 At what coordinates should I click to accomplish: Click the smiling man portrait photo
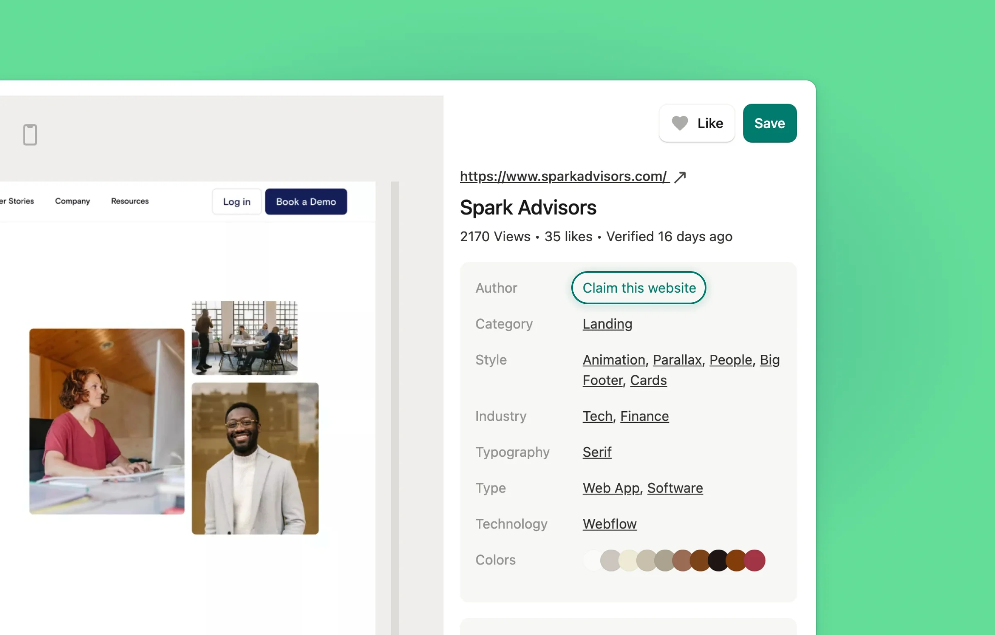(x=255, y=458)
